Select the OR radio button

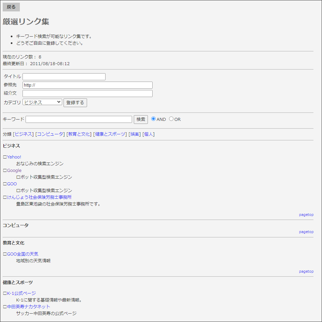[171, 119]
